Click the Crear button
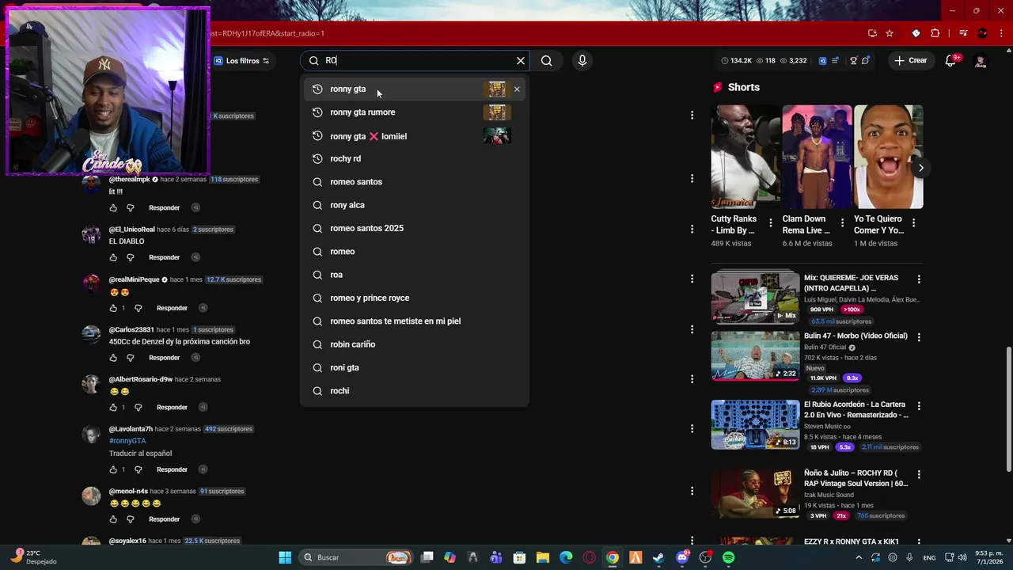This screenshot has height=570, width=1013. tap(911, 60)
